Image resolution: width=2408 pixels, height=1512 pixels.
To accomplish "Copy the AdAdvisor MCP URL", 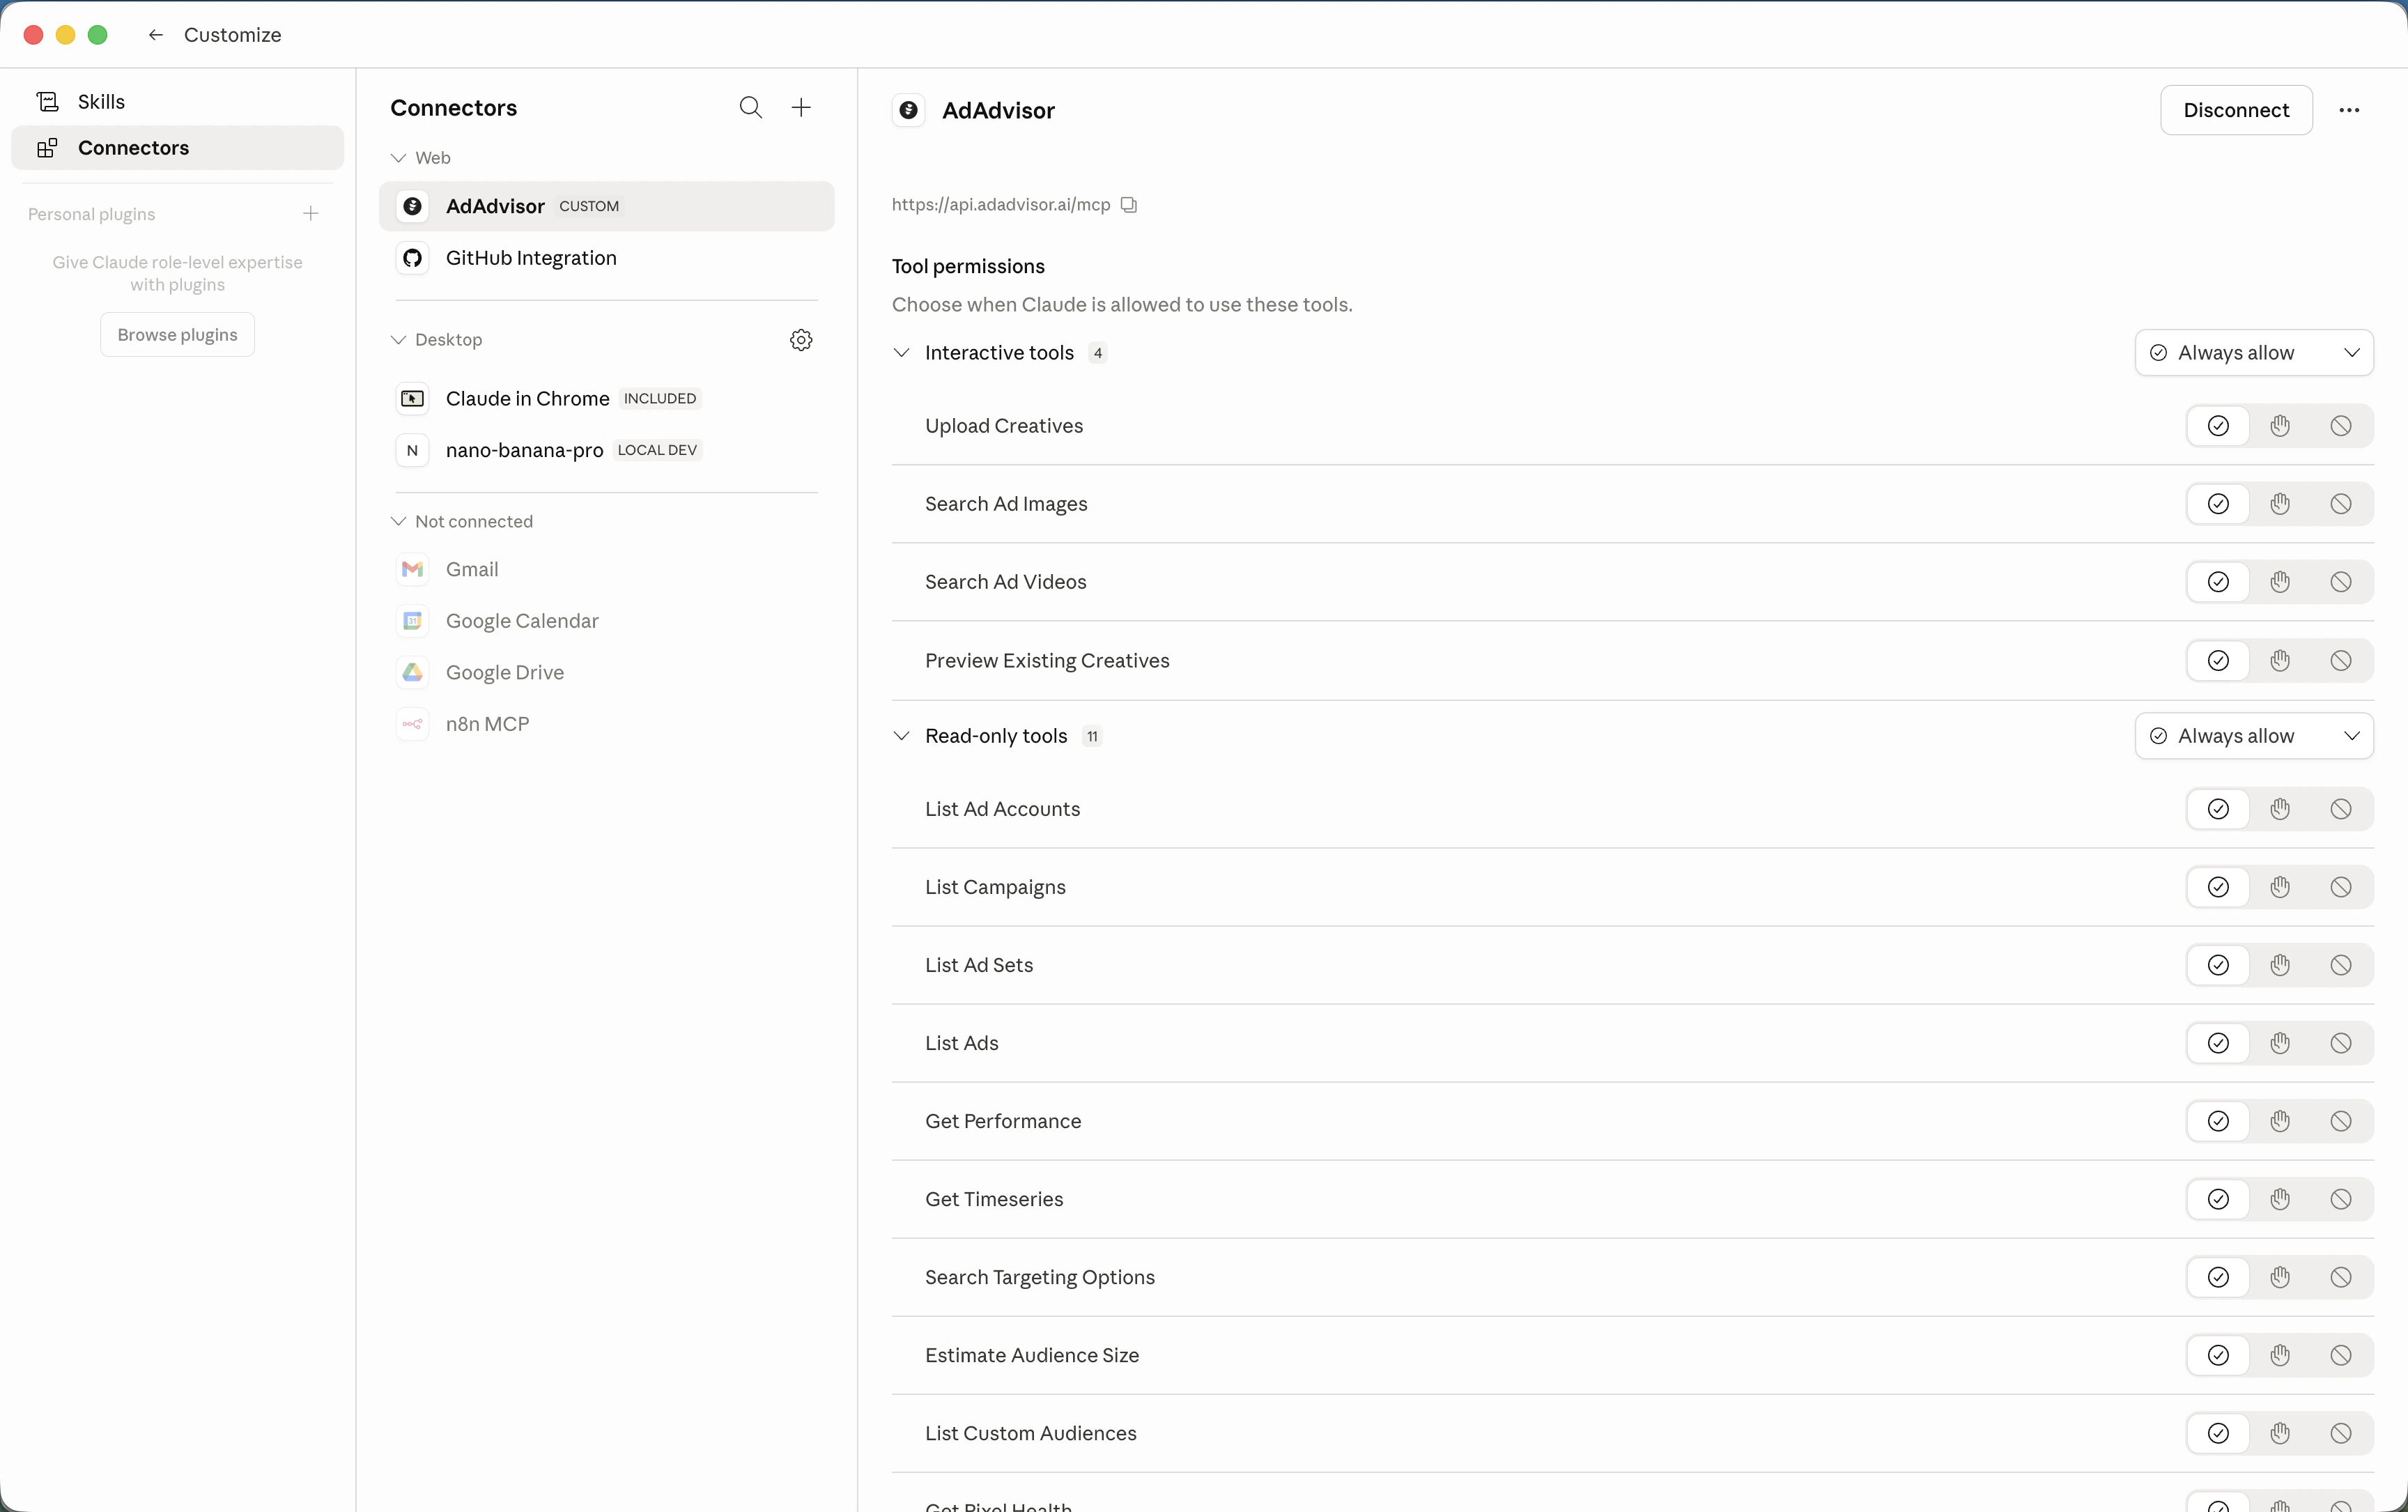I will point(1129,205).
